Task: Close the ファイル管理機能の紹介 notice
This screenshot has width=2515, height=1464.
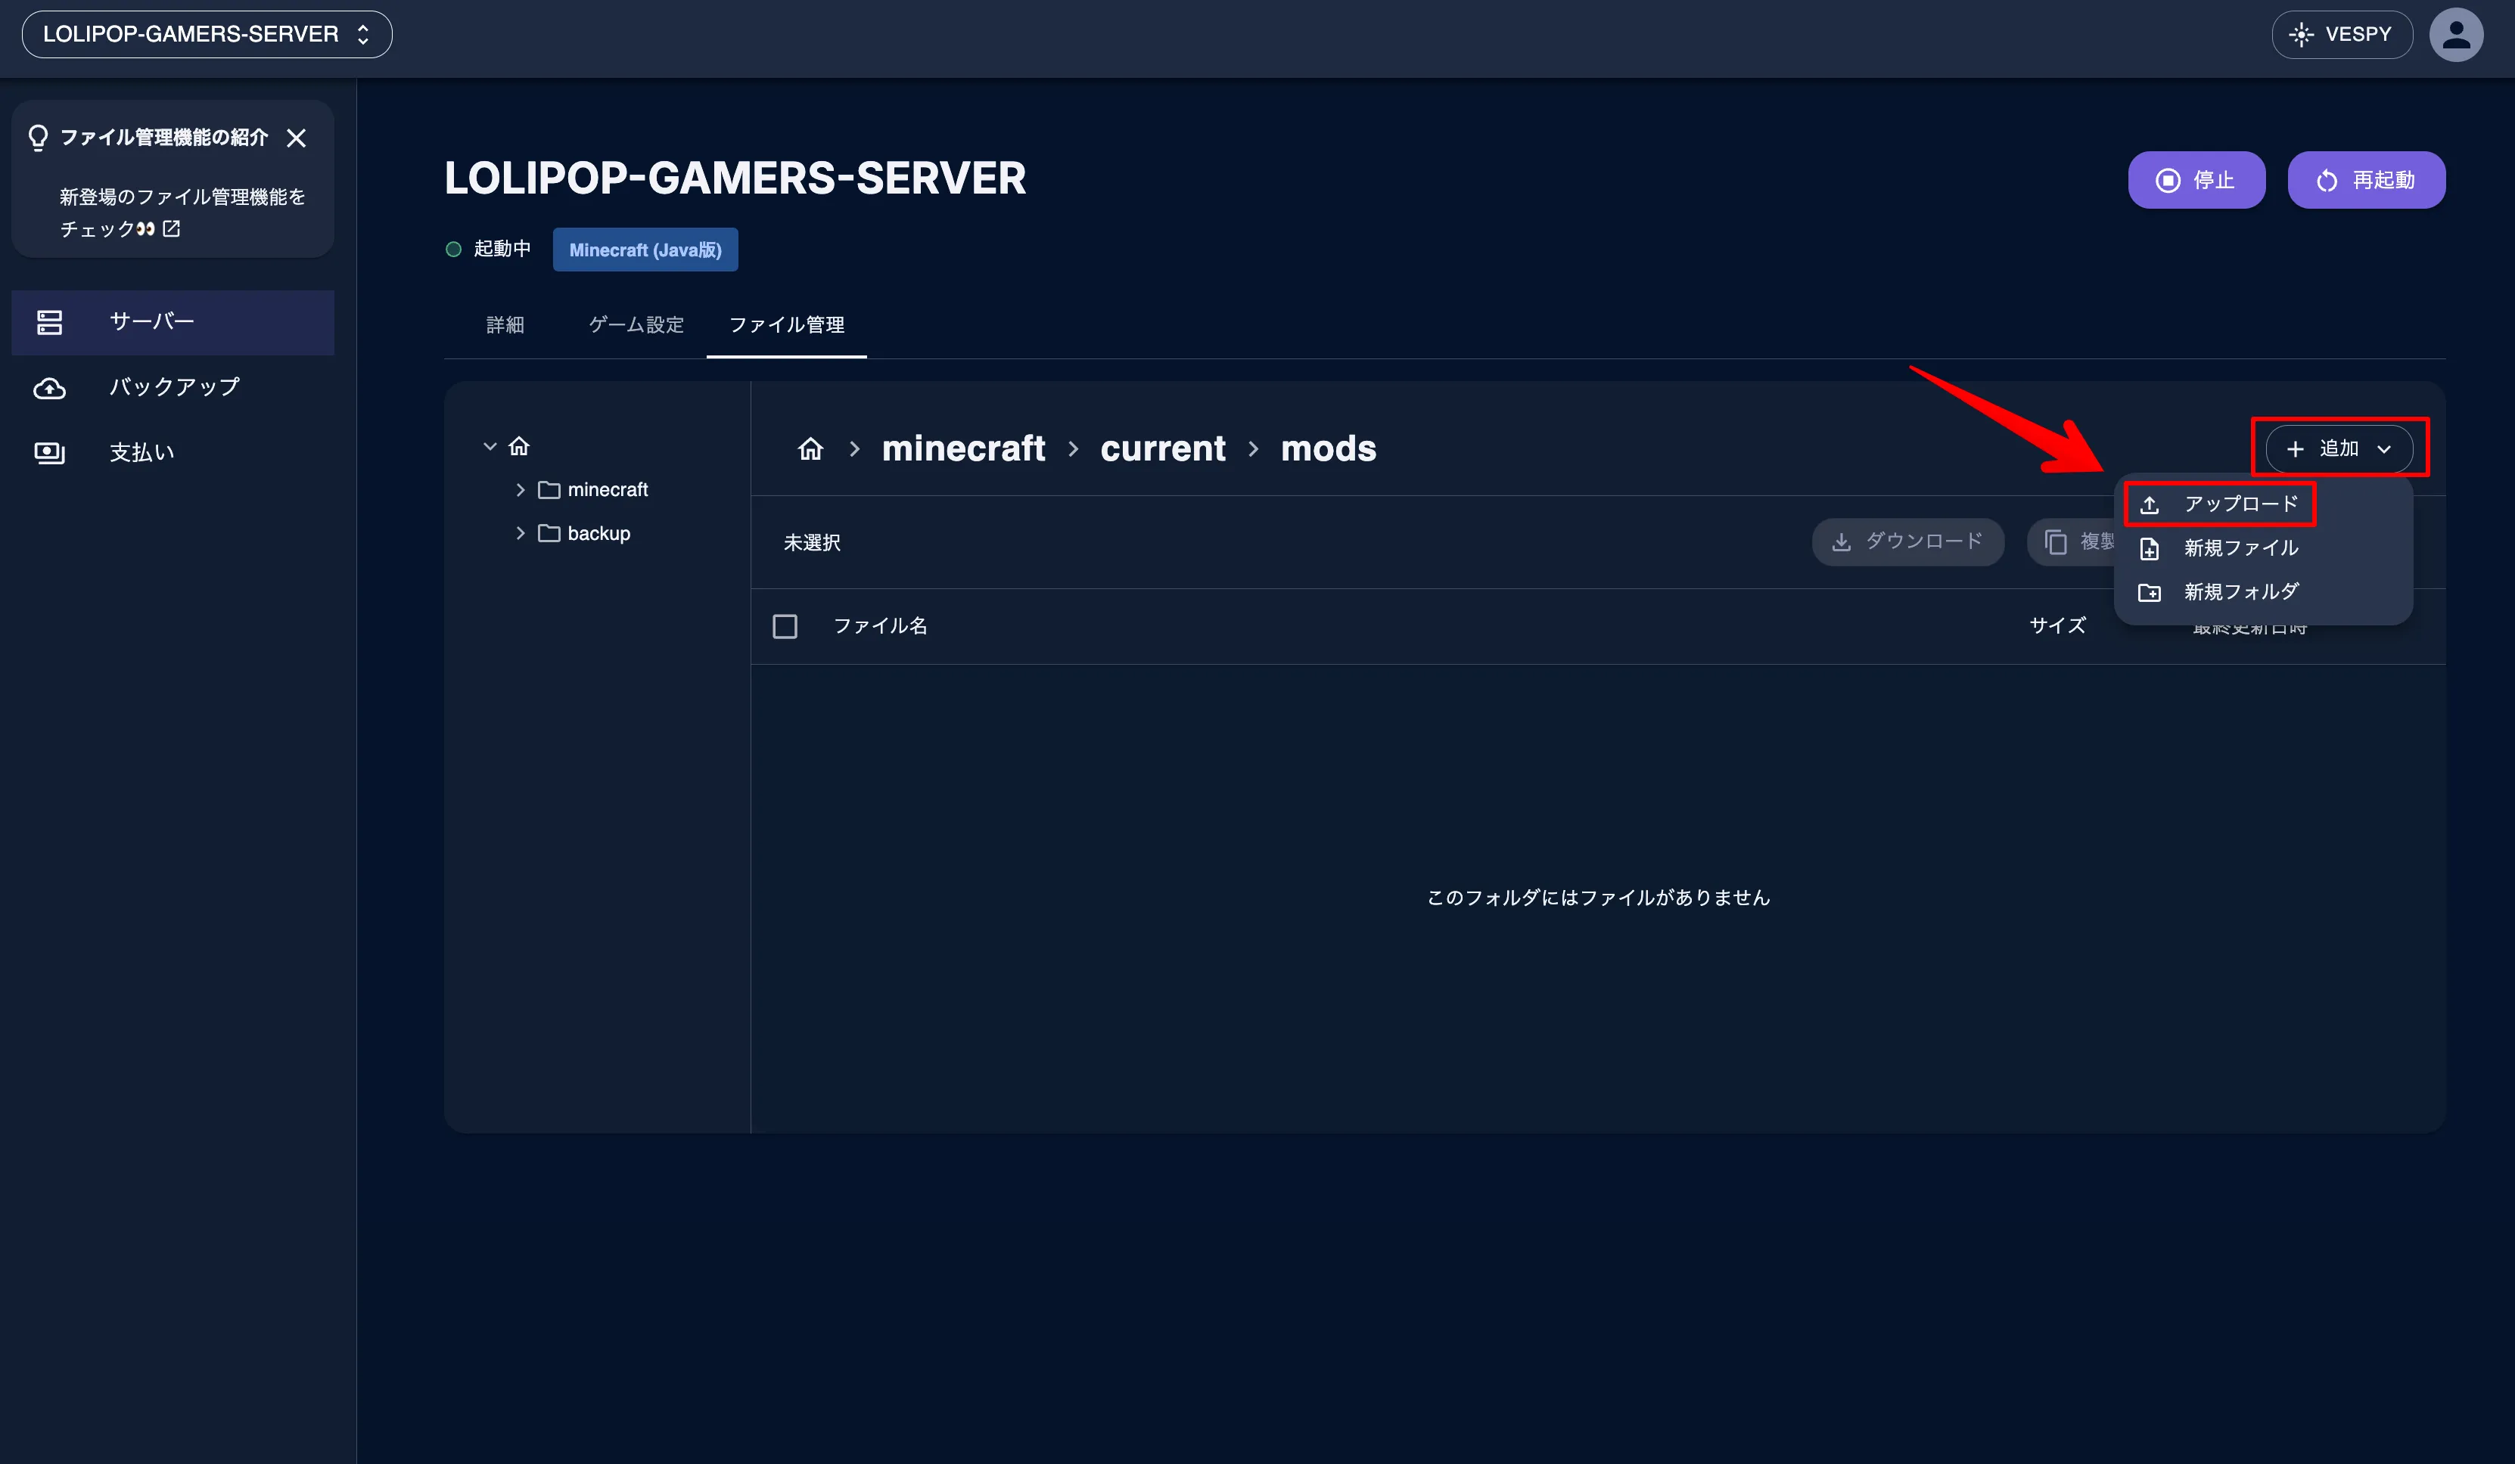Action: tap(297, 138)
